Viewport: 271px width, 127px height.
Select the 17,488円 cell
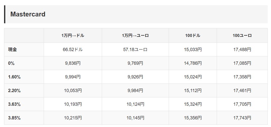242,50
